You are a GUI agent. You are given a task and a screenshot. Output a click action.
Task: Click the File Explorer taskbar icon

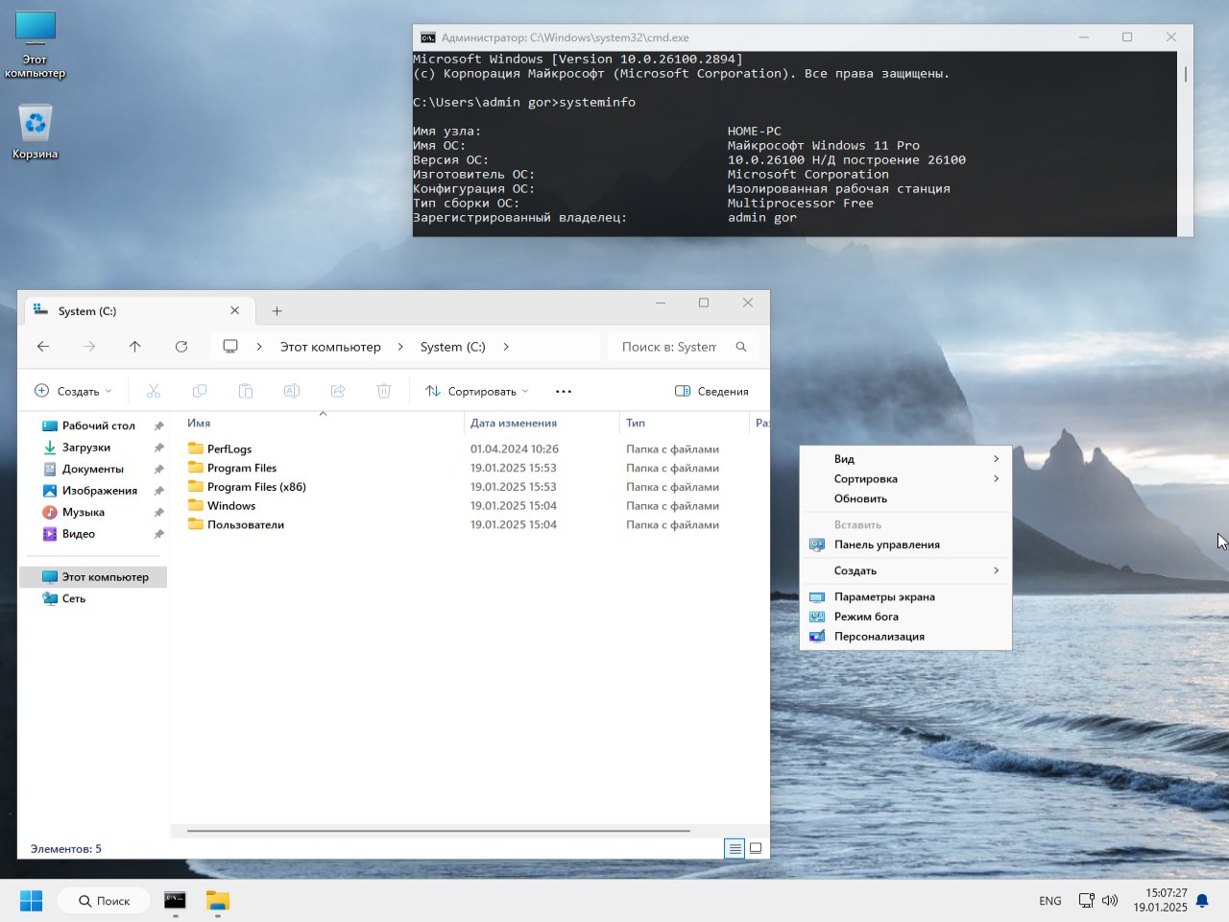[218, 901]
